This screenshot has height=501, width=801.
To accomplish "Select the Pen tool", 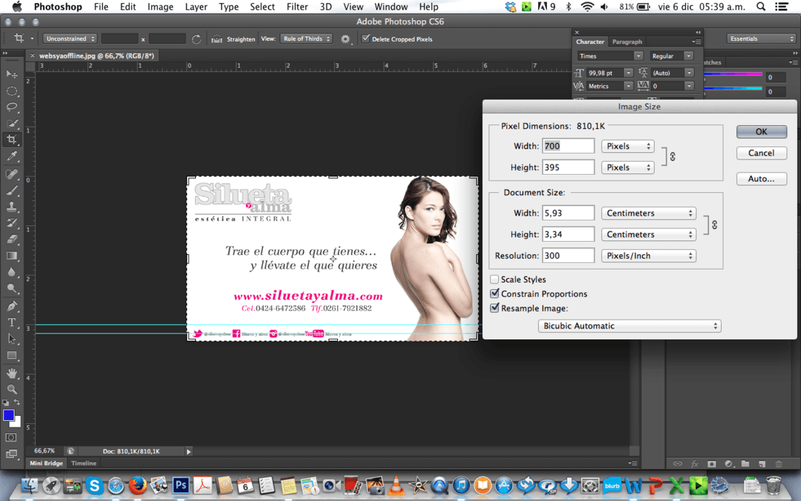I will click(12, 307).
